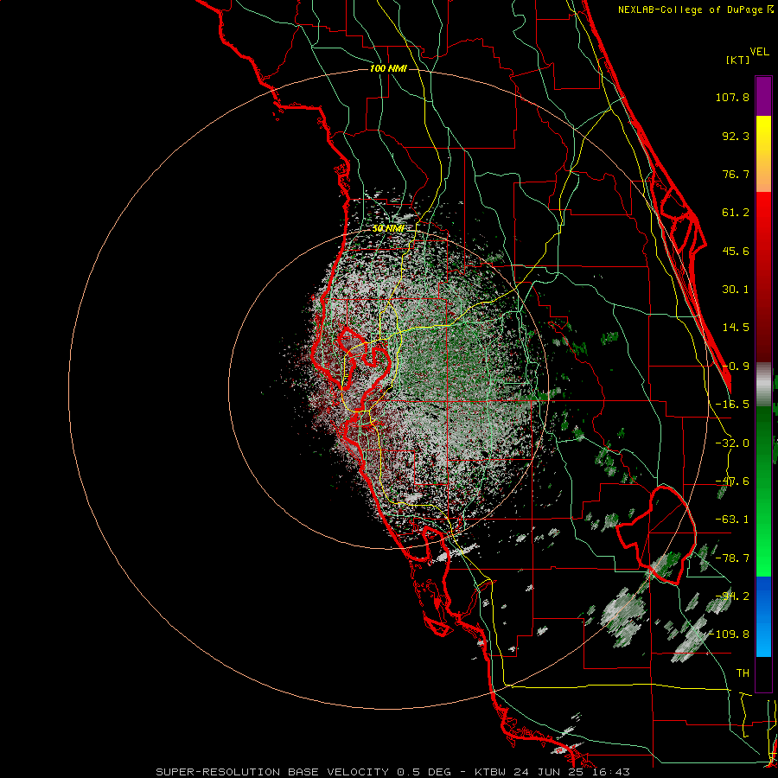
Task: Select the 92.3 velocity scale value
Action: (x=736, y=136)
